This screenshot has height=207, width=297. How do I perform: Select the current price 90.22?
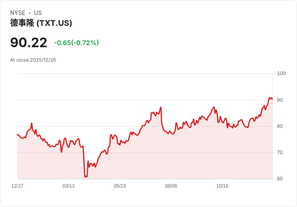click(x=29, y=42)
